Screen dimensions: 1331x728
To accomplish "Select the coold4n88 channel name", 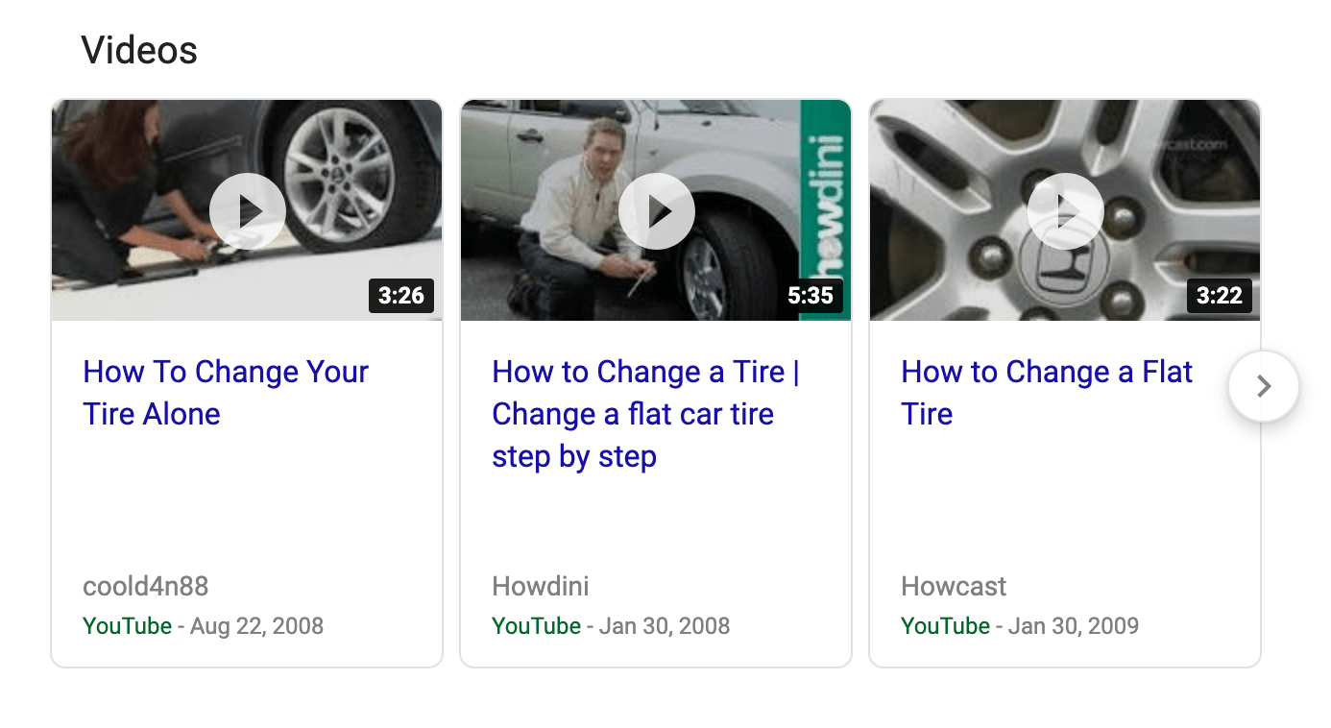I will (146, 586).
